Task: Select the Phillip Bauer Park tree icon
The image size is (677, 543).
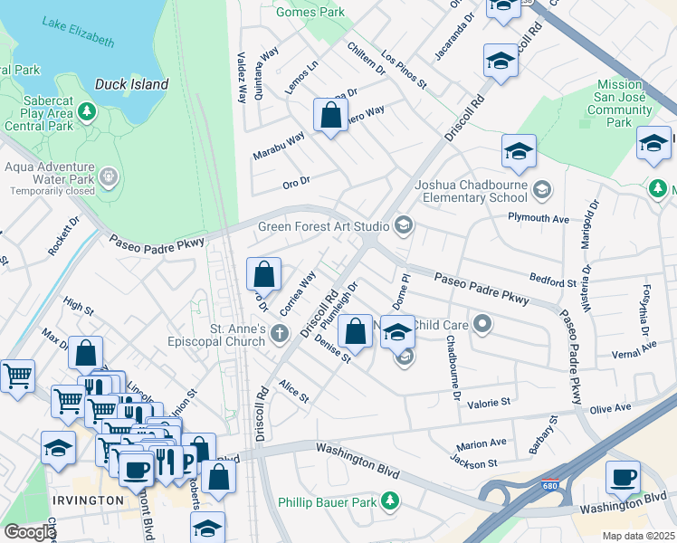Action: click(389, 500)
